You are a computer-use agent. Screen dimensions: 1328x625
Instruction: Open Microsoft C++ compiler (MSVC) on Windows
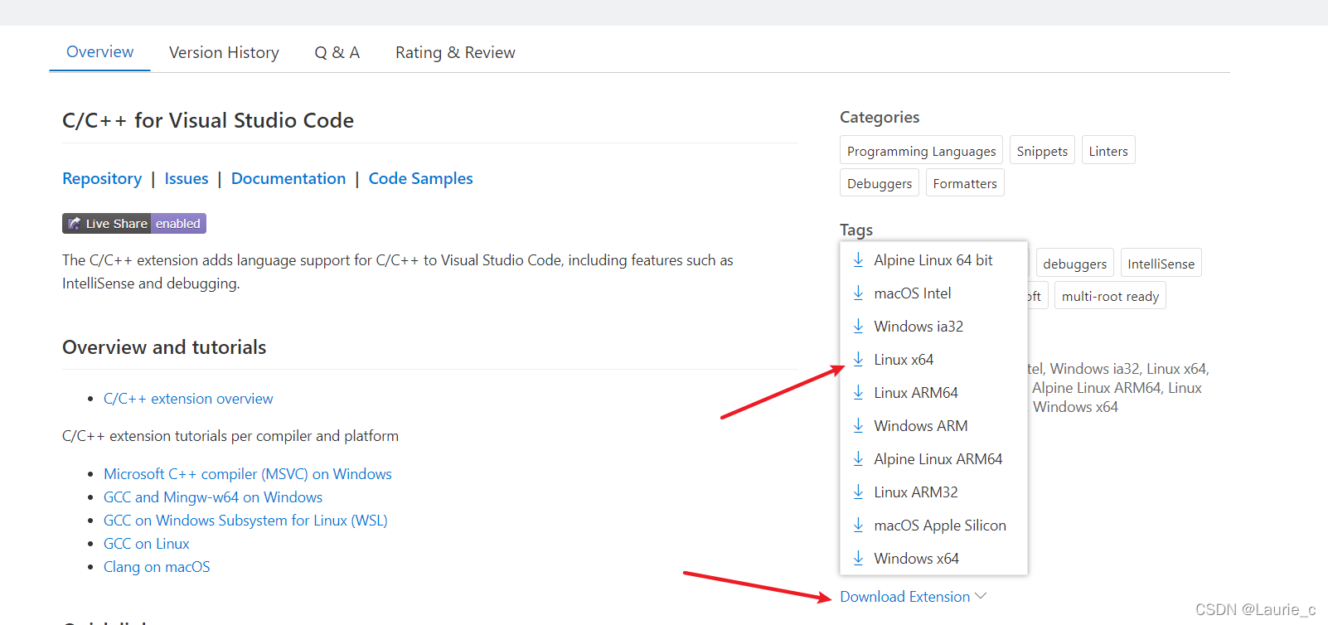tap(248, 474)
